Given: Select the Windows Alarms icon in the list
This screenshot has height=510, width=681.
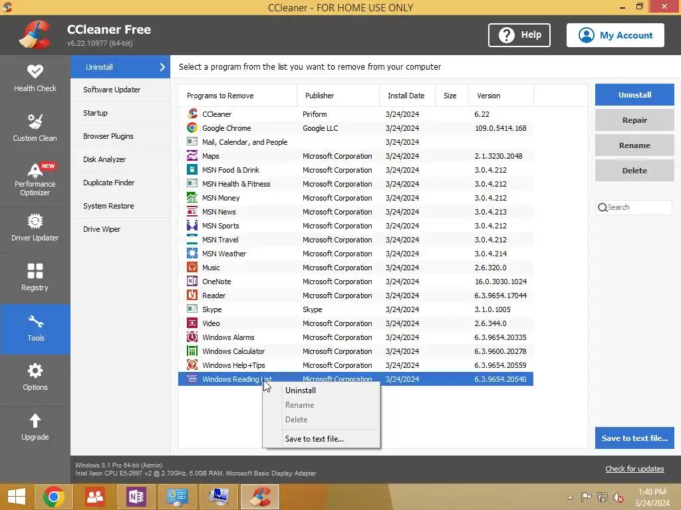Looking at the screenshot, I should [x=192, y=337].
